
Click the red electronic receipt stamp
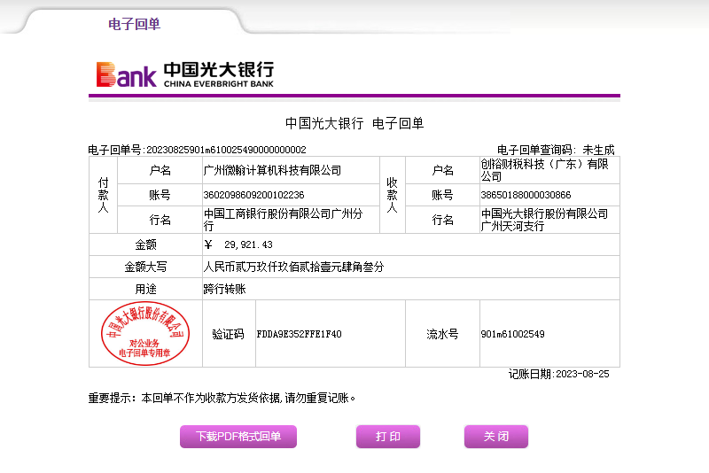145,333
